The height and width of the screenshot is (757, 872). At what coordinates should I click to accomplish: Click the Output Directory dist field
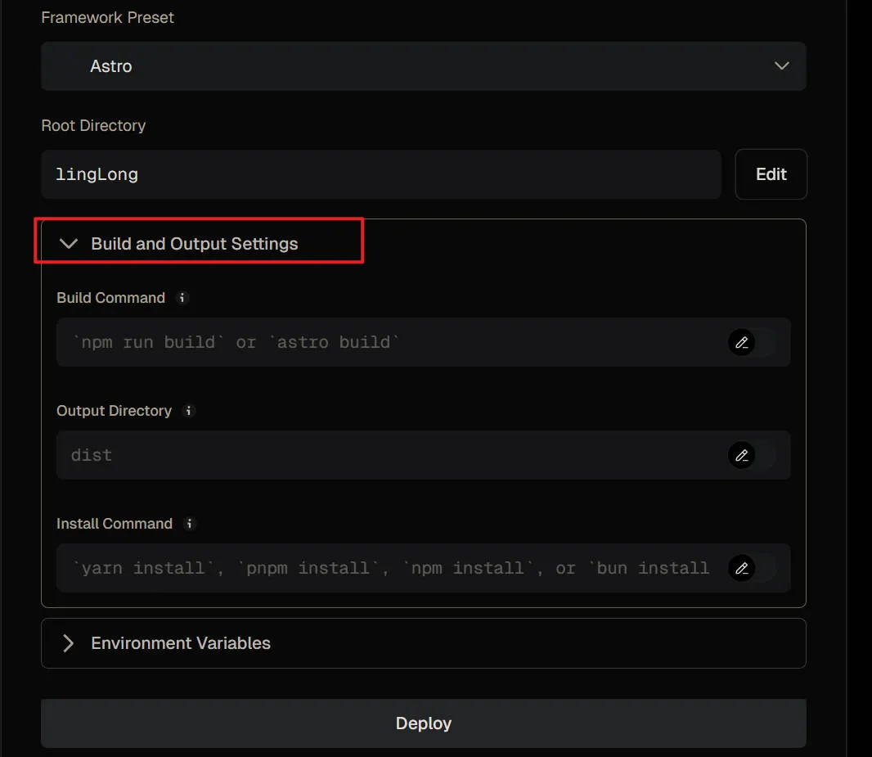tap(384, 455)
